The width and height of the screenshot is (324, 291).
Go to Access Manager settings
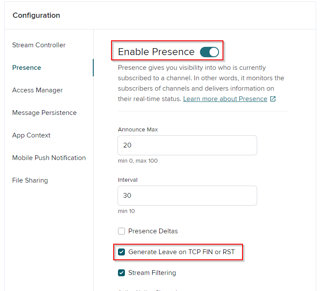coord(37,90)
